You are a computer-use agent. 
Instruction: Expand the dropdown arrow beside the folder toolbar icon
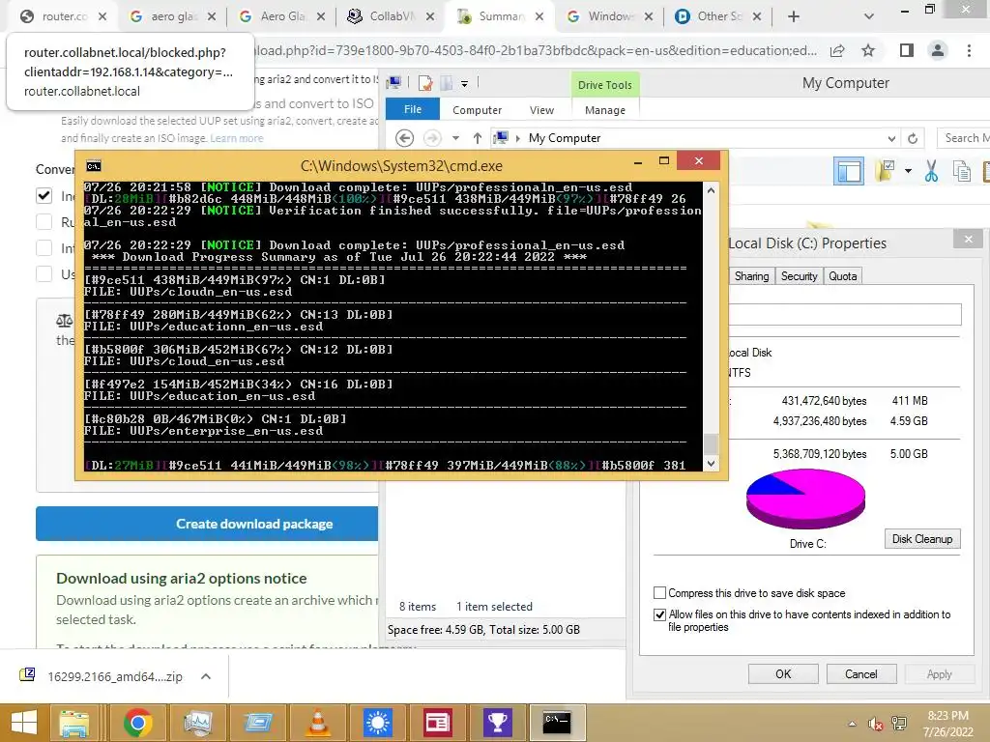click(x=908, y=171)
